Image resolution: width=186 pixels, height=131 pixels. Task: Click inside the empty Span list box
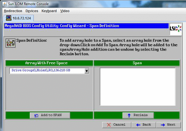pos(138,87)
